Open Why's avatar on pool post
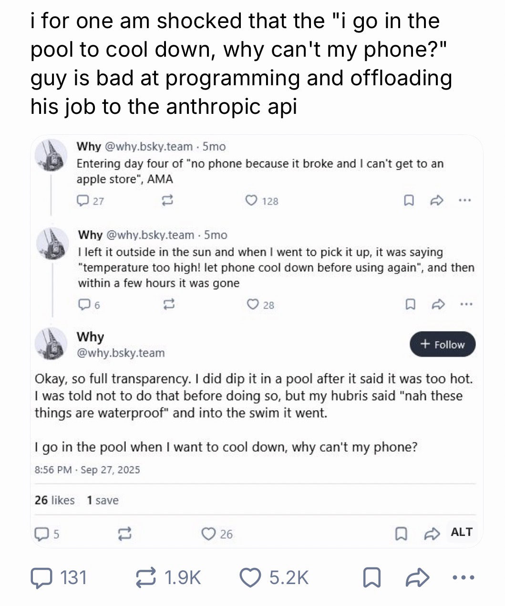Viewport: 505px width, 606px height. [51, 343]
